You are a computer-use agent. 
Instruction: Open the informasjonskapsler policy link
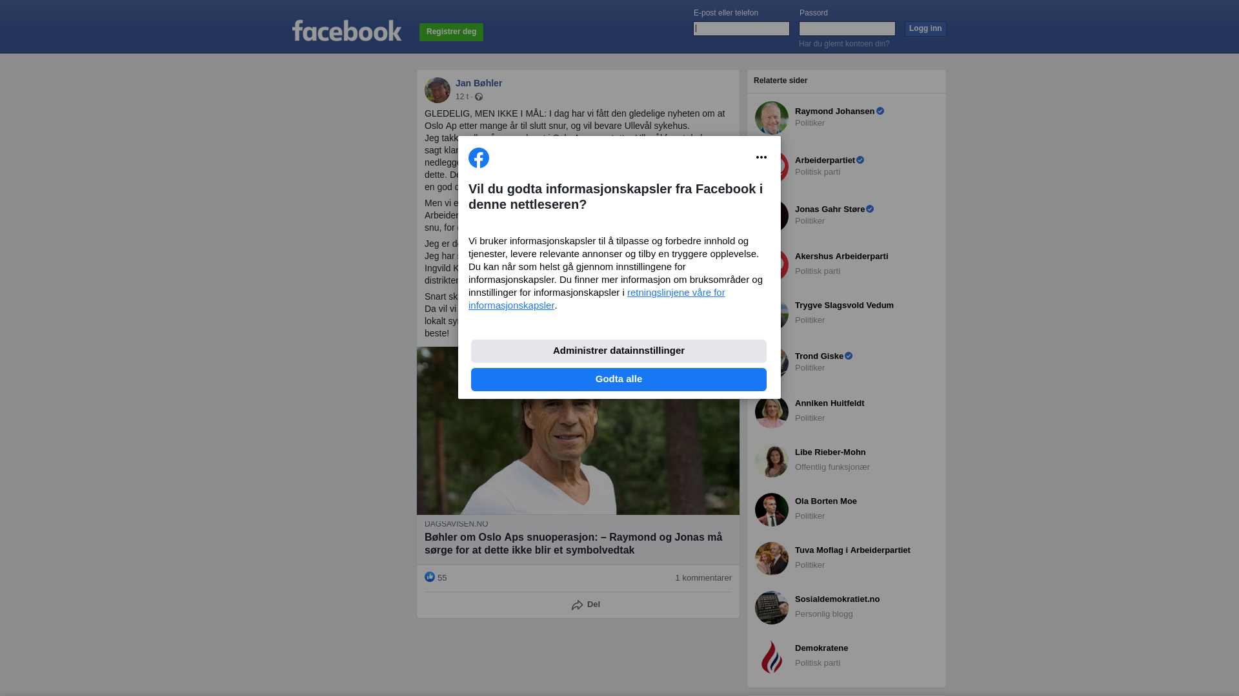pyautogui.click(x=596, y=299)
